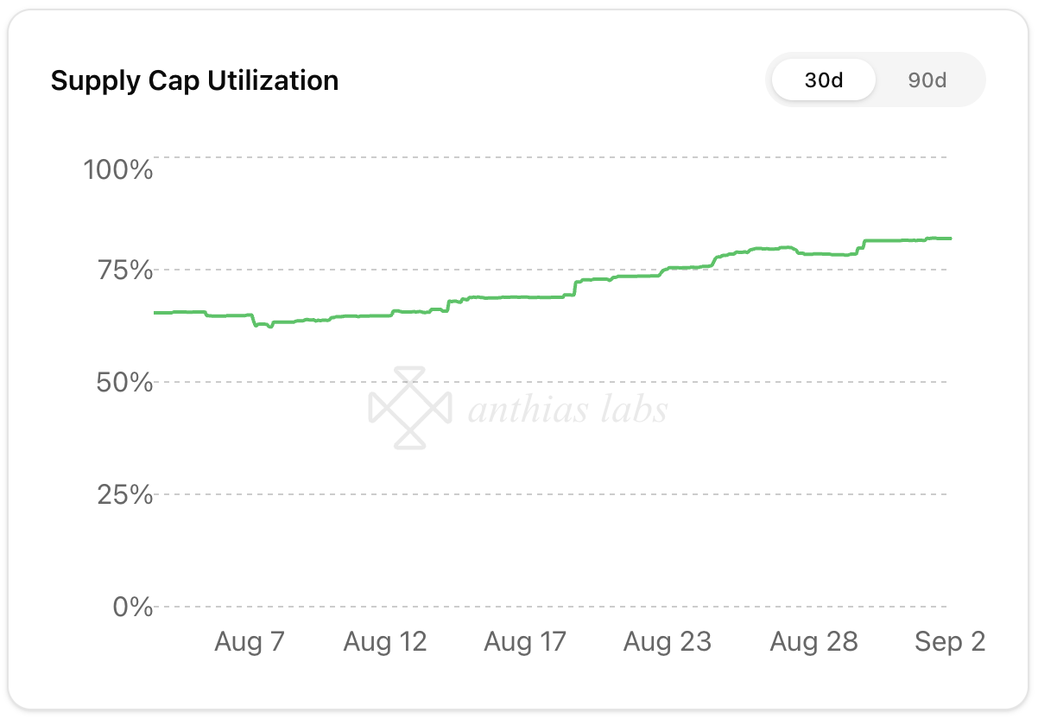Click the "anthias labs" watermark text

click(567, 409)
